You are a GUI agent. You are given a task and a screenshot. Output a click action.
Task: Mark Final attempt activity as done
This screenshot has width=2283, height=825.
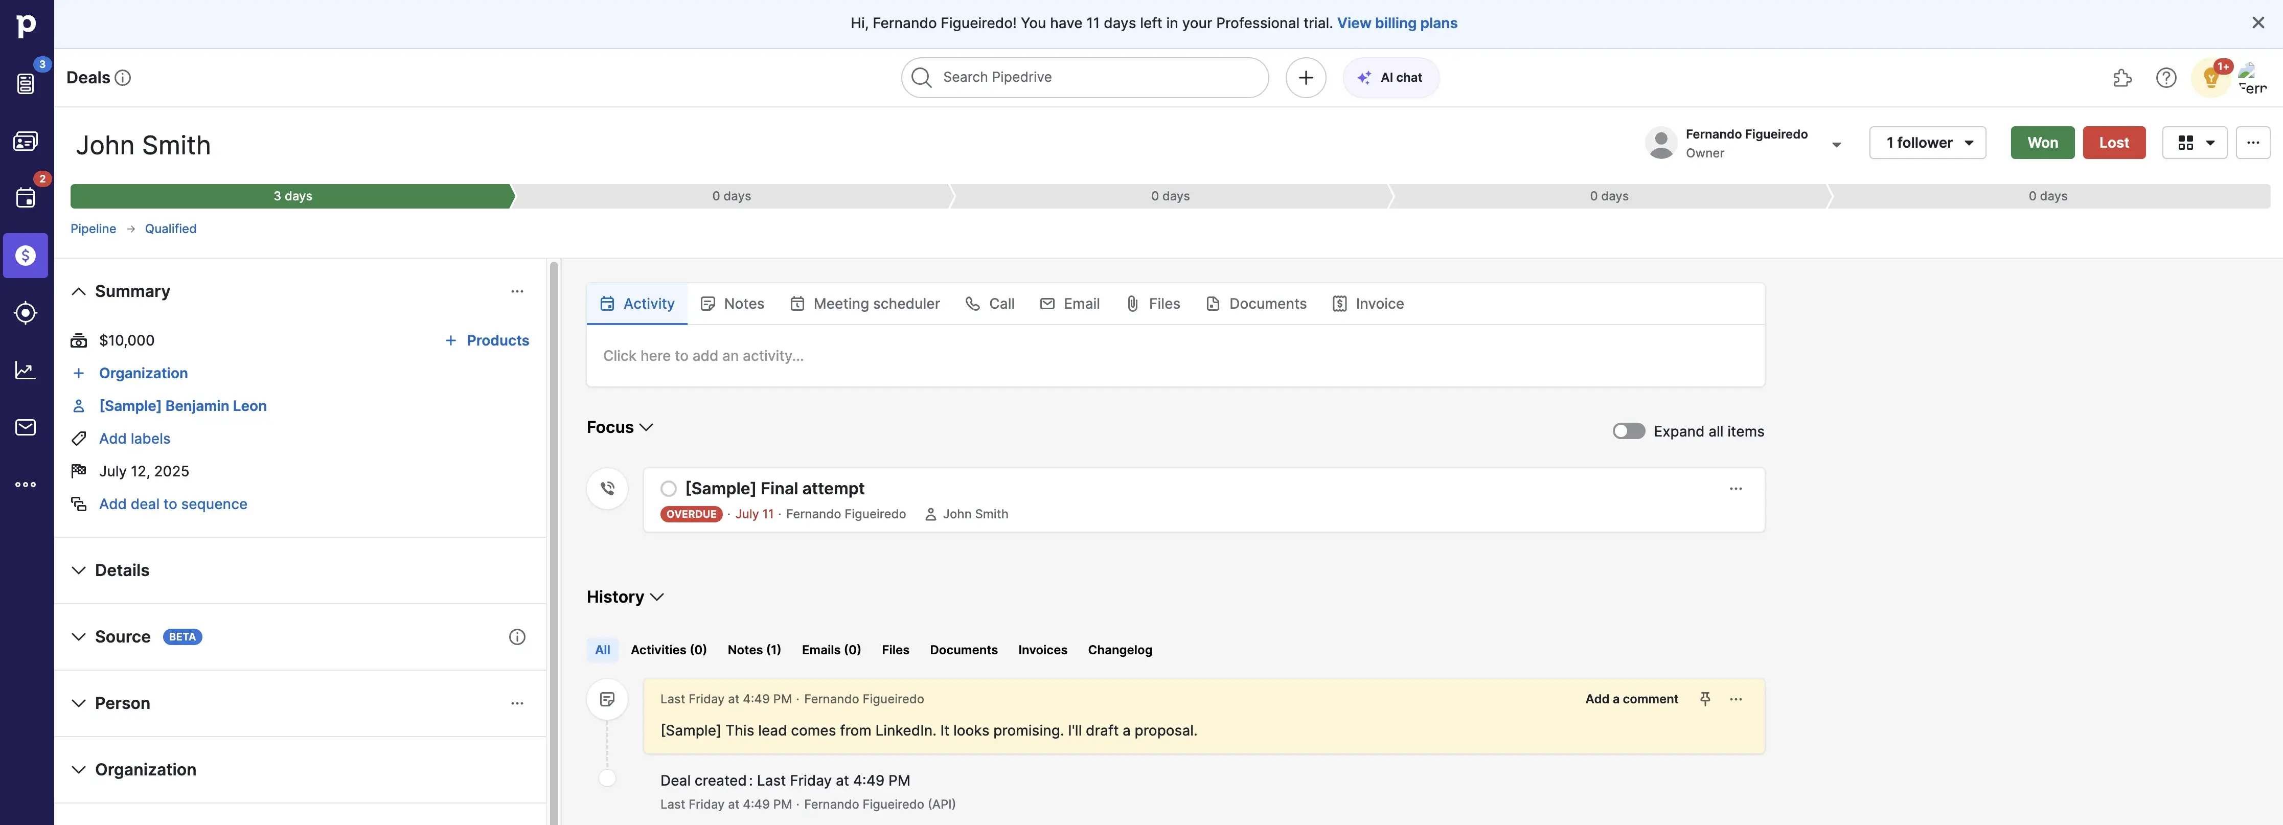pyautogui.click(x=668, y=488)
